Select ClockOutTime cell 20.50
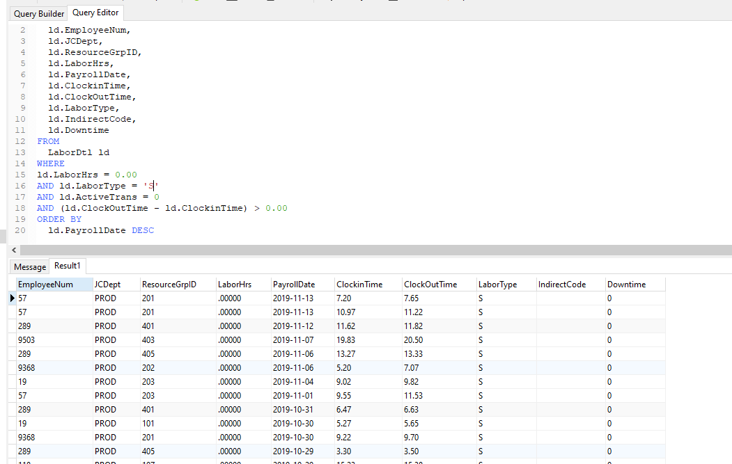The height and width of the screenshot is (464, 732). [x=439, y=340]
